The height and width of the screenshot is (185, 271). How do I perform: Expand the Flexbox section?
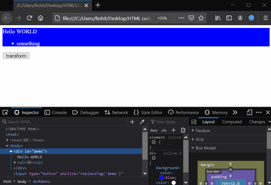(x=193, y=130)
